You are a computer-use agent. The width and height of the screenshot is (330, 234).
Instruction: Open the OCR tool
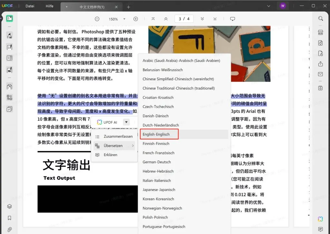click(x=320, y=33)
